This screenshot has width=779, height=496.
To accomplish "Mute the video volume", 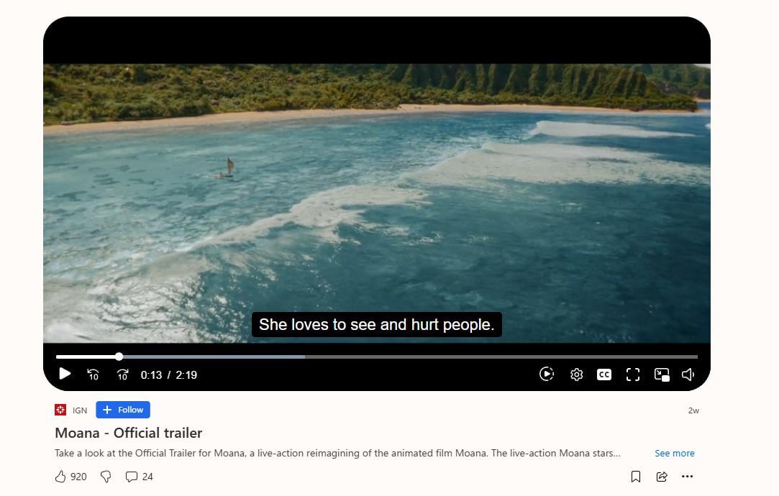I will tap(688, 375).
